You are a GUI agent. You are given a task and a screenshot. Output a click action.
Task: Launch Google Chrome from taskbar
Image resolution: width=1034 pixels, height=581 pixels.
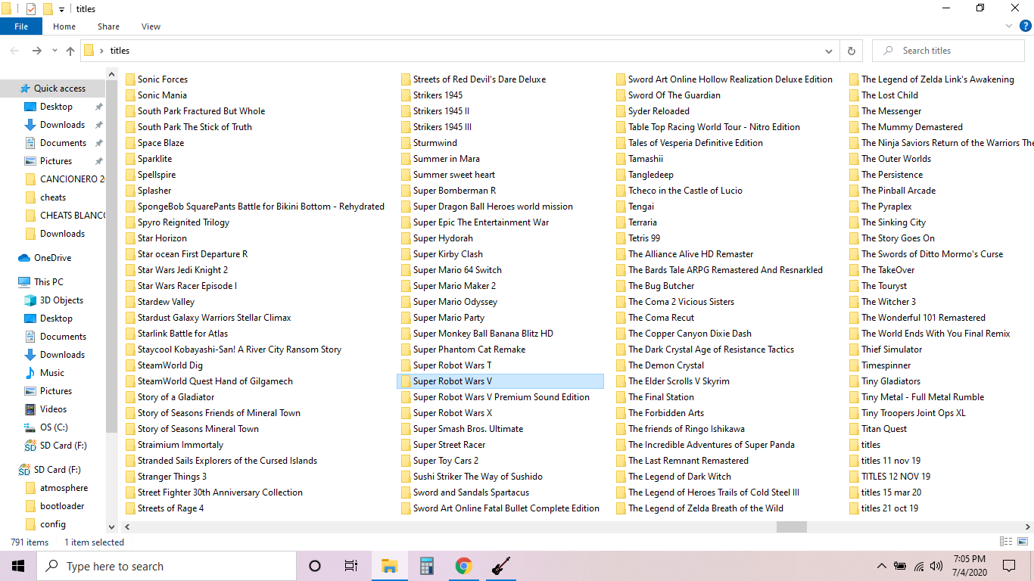pyautogui.click(x=464, y=566)
